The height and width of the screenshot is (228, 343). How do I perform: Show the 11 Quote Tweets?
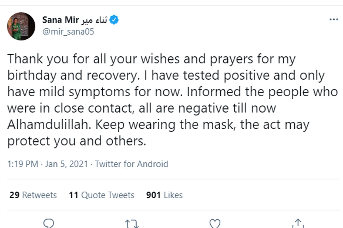101,195
